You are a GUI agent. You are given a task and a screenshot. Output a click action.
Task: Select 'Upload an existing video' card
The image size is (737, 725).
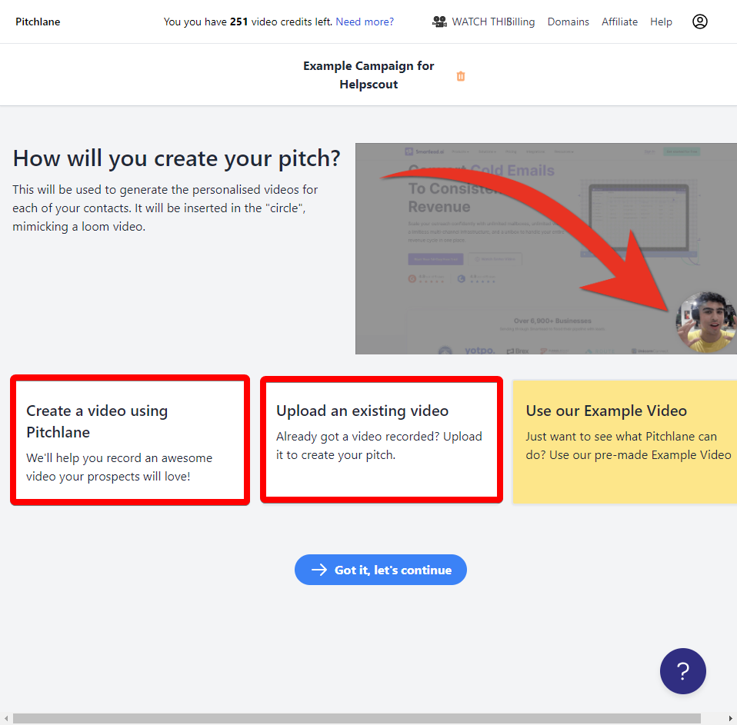[381, 440]
